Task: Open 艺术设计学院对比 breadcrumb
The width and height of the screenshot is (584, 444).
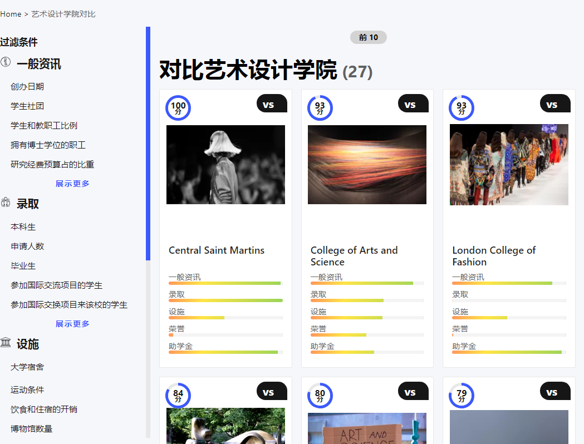Action: [63, 14]
